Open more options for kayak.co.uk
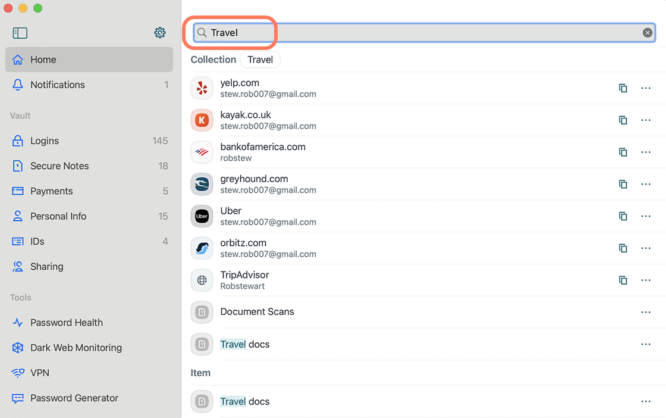666x418 pixels. coord(646,120)
